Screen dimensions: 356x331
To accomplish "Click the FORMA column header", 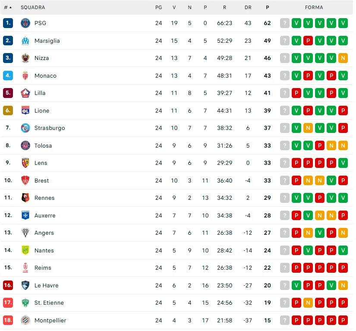I will pos(314,7).
